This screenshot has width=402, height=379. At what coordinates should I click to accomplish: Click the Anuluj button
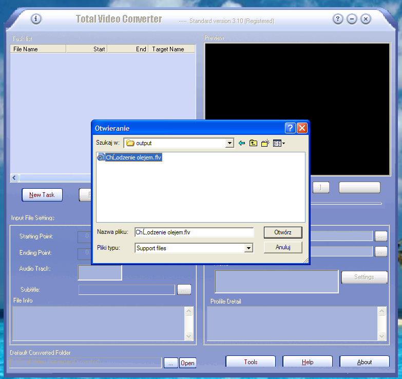click(x=283, y=247)
